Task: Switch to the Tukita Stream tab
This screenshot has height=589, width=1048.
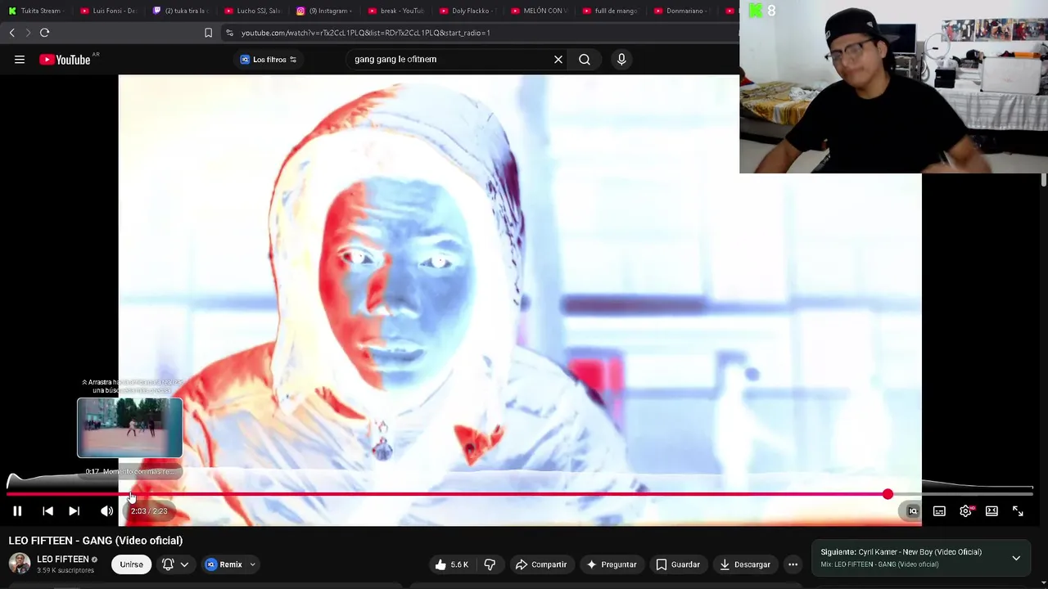Action: point(35,11)
